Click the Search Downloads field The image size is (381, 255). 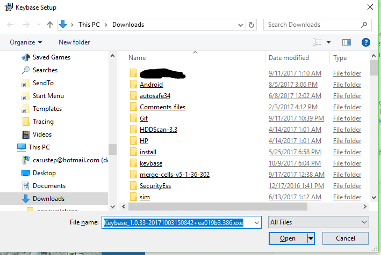[318, 25]
